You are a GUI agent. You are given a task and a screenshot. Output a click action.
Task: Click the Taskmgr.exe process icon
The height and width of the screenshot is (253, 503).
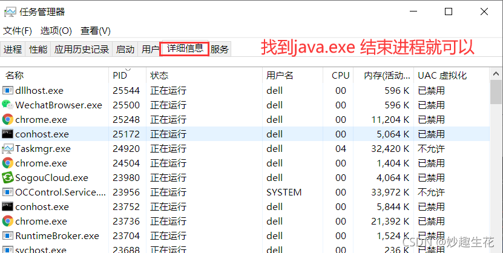point(7,148)
